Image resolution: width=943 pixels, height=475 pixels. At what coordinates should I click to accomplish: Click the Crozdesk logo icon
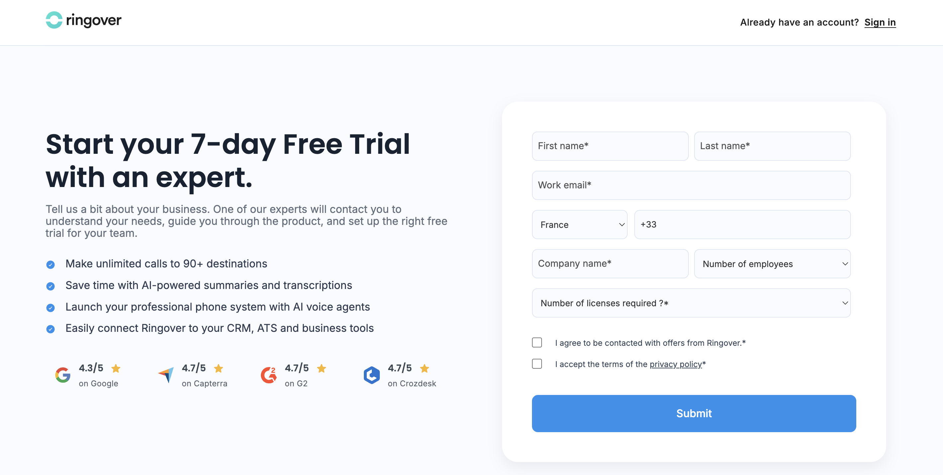pyautogui.click(x=371, y=375)
